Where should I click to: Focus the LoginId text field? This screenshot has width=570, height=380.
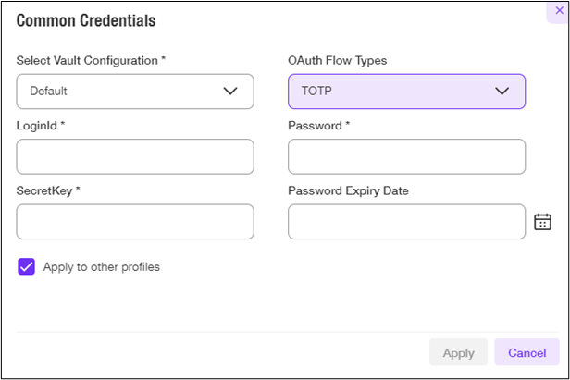coord(135,156)
